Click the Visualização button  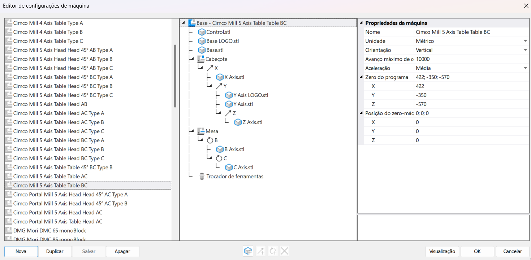click(x=442, y=251)
